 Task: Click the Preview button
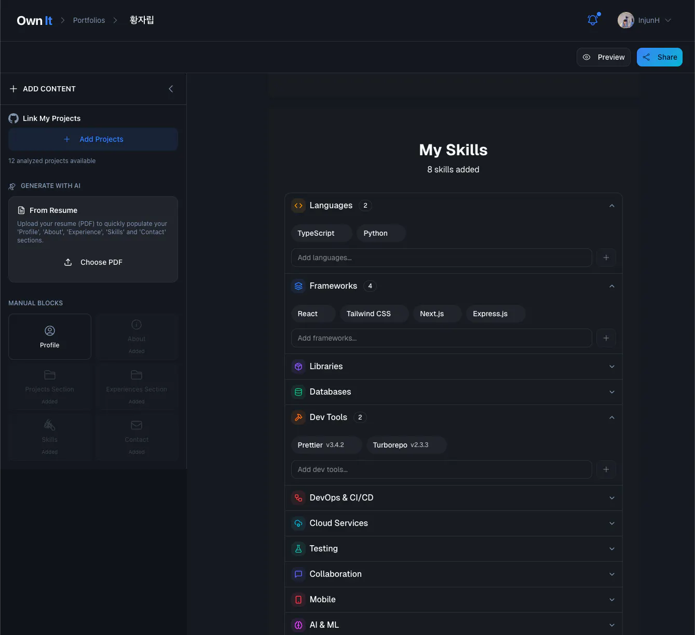[x=604, y=57]
